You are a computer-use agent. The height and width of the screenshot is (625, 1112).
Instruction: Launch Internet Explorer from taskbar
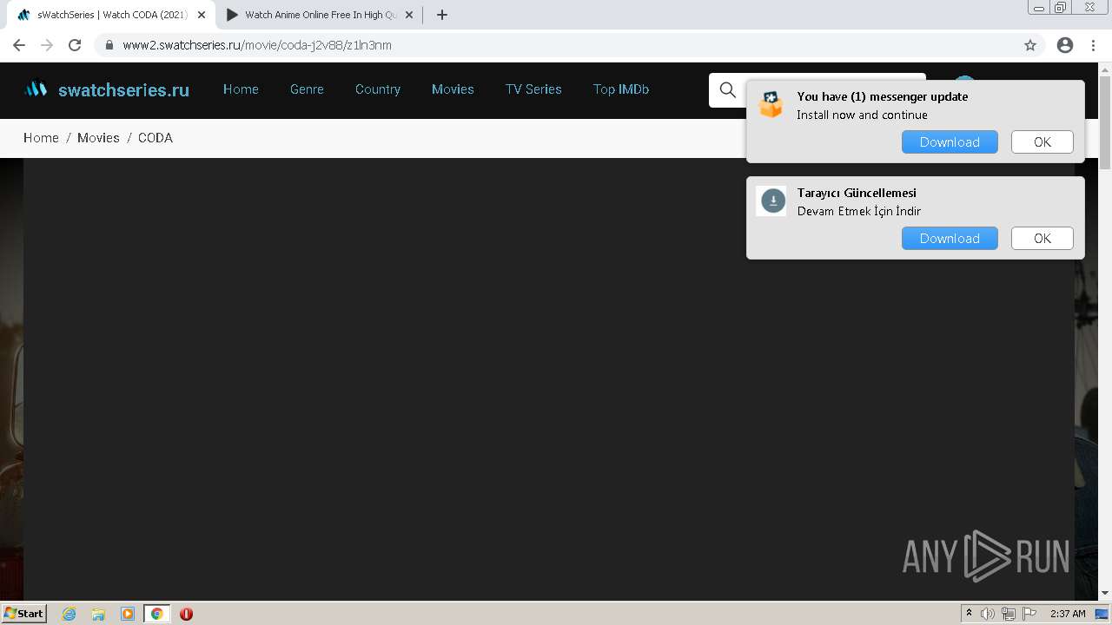pyautogui.click(x=69, y=614)
